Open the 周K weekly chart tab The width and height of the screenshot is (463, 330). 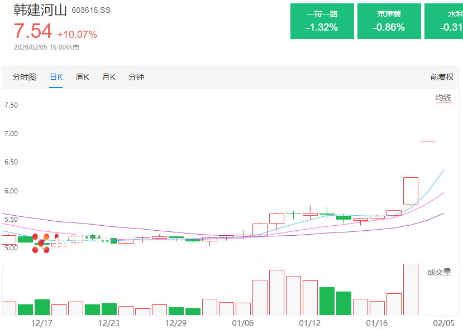click(83, 77)
